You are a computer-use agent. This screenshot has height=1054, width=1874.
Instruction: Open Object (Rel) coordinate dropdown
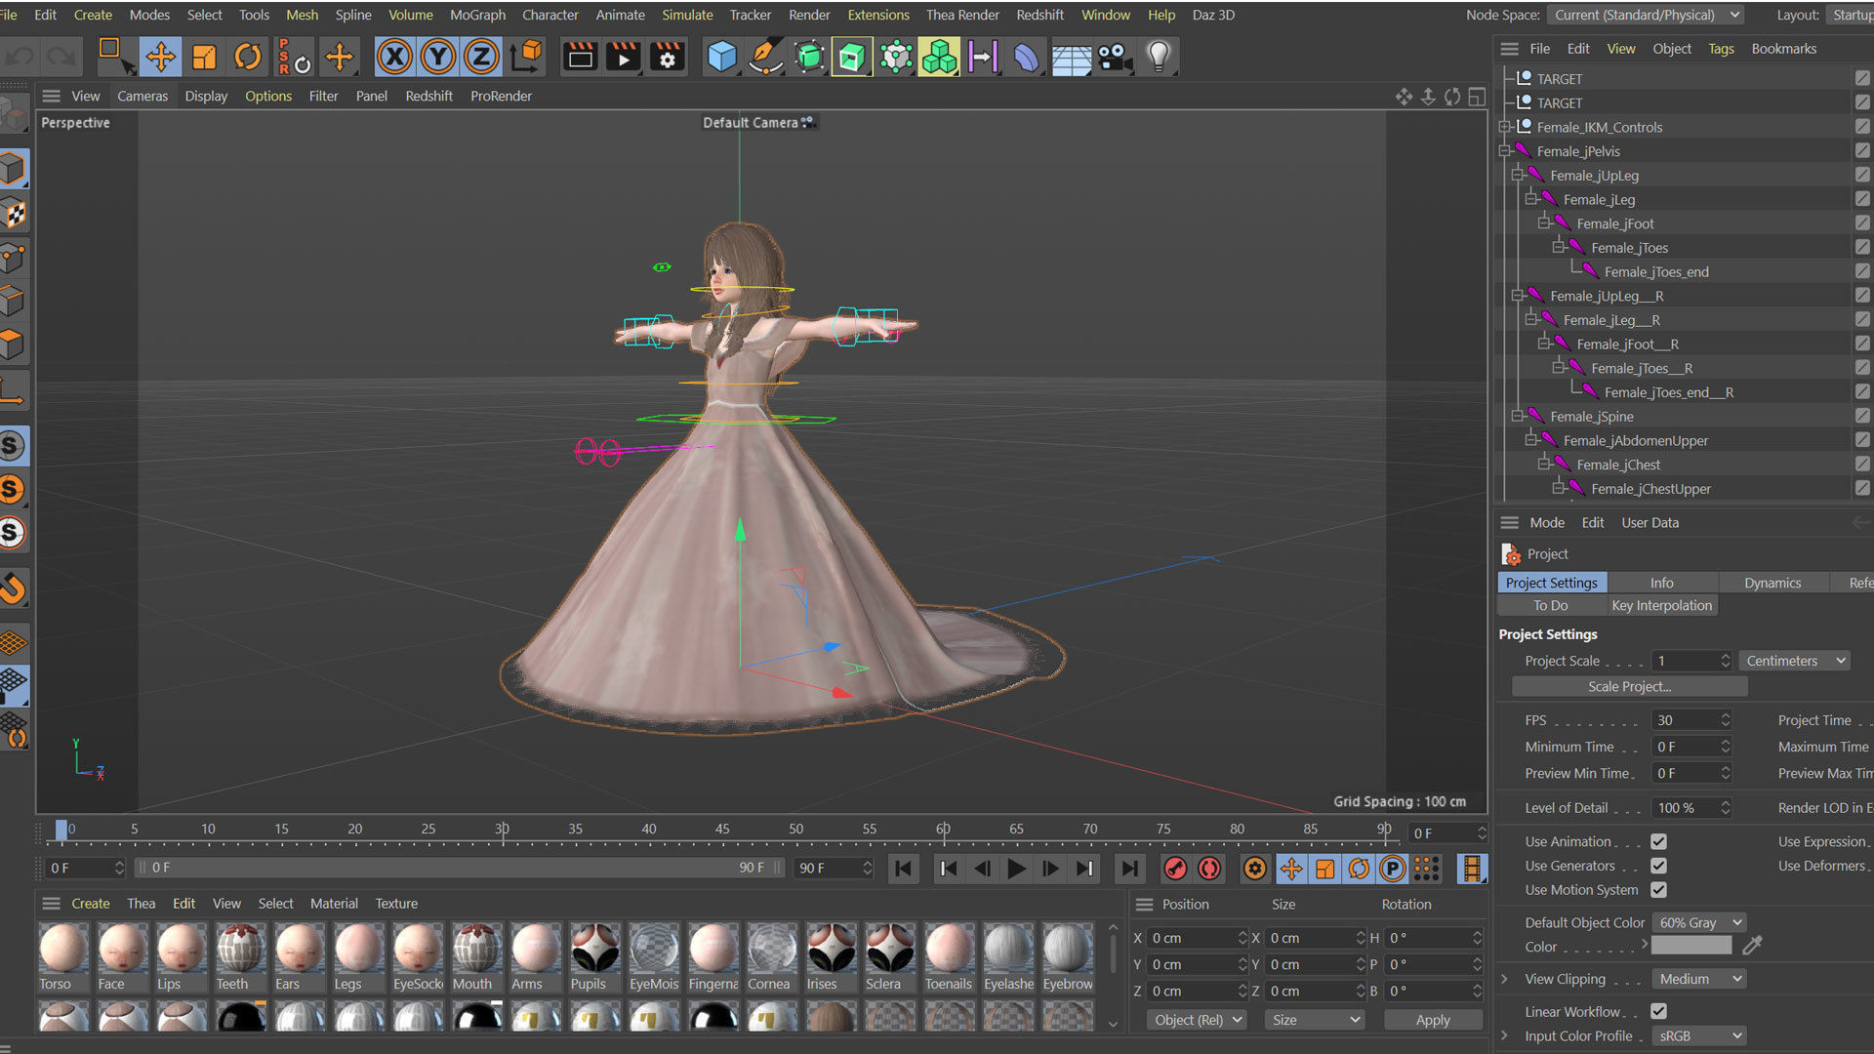[1198, 1020]
